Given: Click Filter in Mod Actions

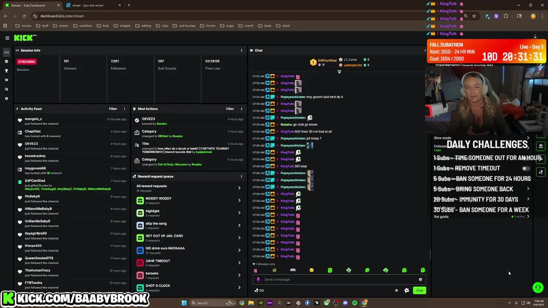Looking at the screenshot, I should (x=230, y=109).
